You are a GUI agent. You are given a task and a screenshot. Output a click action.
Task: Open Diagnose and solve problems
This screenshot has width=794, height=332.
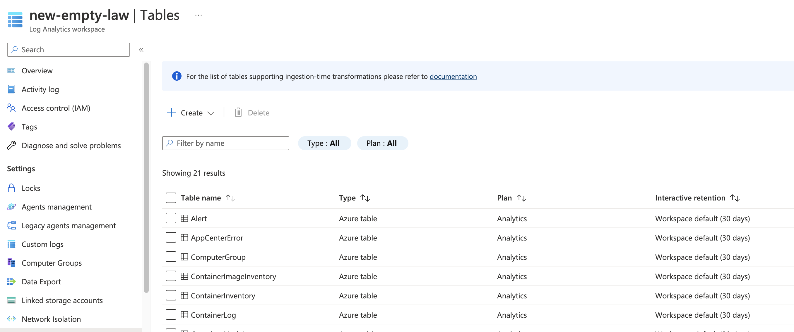tap(71, 146)
